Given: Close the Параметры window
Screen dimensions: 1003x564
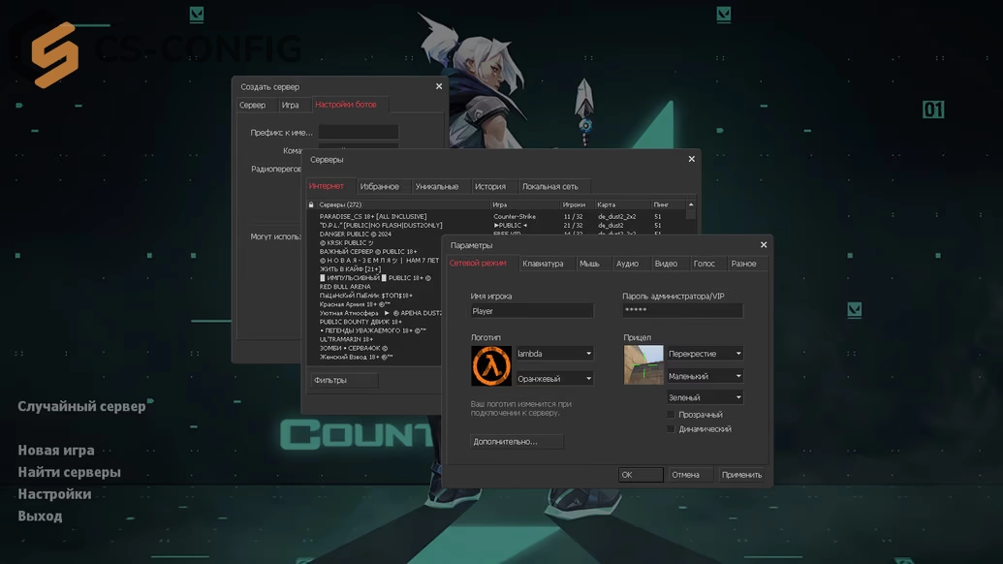Looking at the screenshot, I should (763, 245).
